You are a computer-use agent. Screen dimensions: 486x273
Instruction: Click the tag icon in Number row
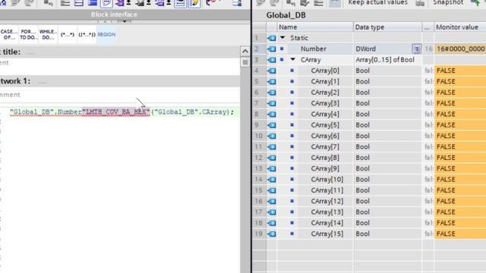pos(272,49)
